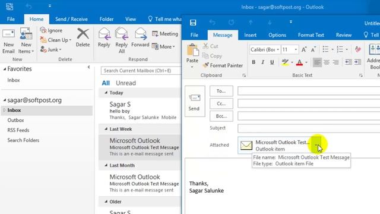Screen dimensions: 380x214
Task: Click the Save icon in the message window
Action: point(193,23)
